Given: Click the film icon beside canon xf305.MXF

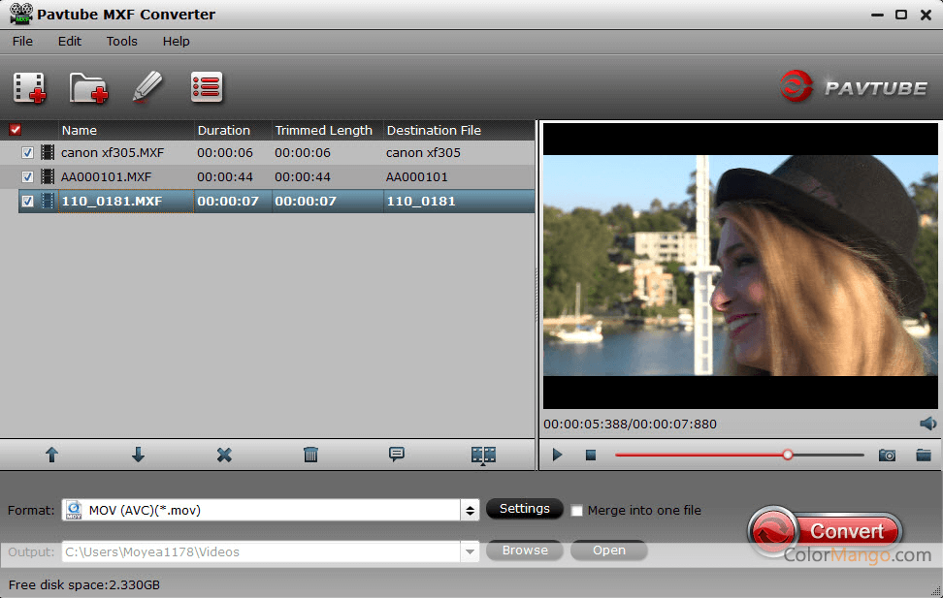Looking at the screenshot, I should coord(48,153).
